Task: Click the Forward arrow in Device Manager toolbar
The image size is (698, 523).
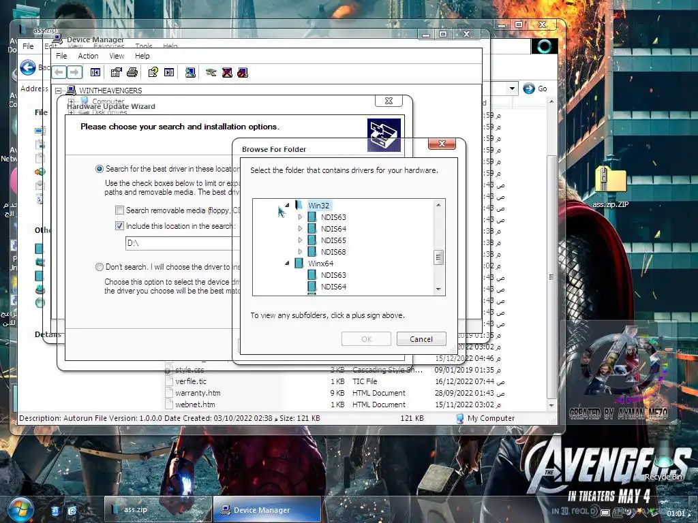Action: [x=75, y=72]
